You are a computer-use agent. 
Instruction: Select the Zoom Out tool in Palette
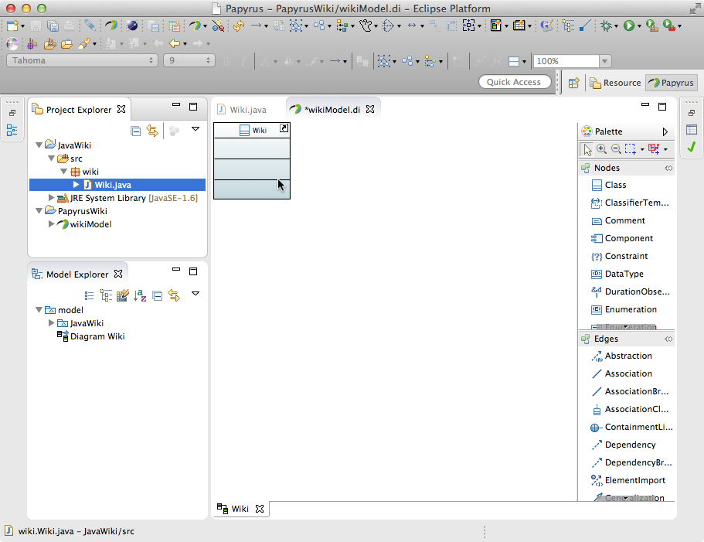tap(615, 149)
